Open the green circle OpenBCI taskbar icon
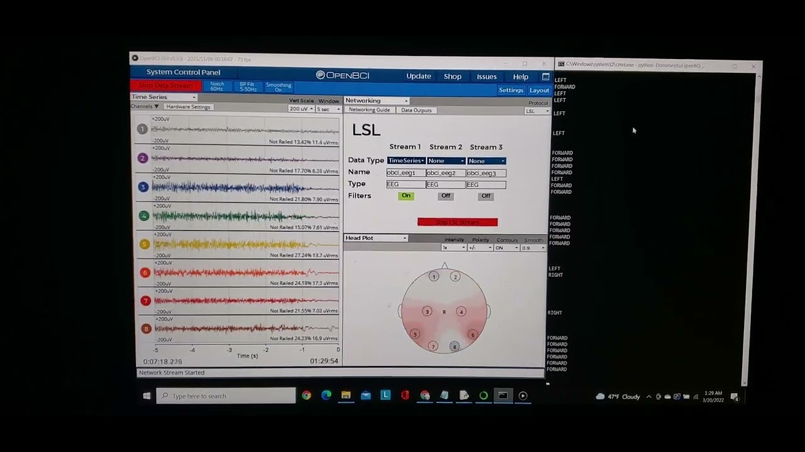805x452 pixels. 483,395
